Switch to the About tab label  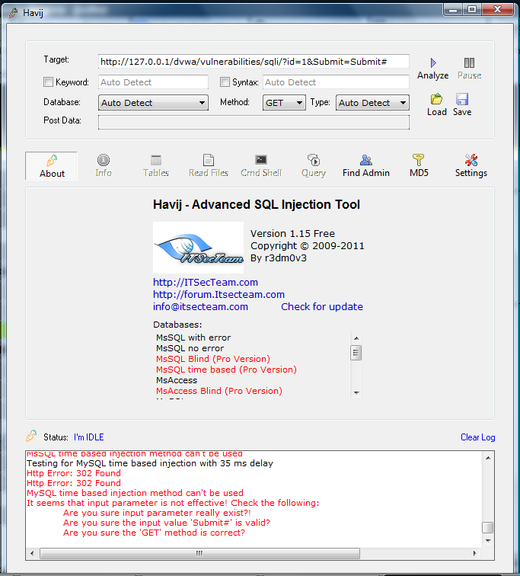click(52, 174)
